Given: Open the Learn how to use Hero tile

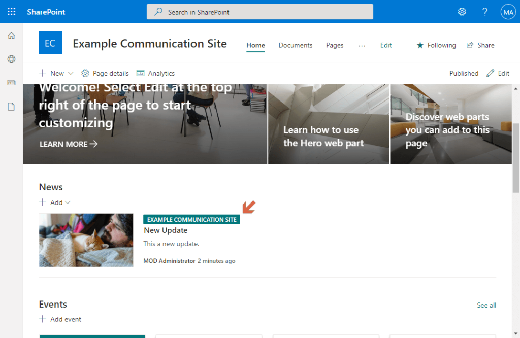Looking at the screenshot, I should 329,124.
